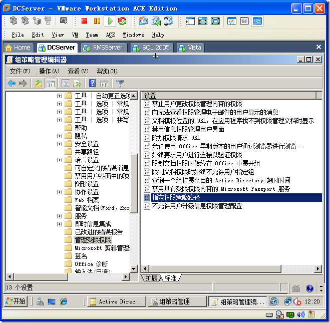Select the 扩展 view tab
330x323 pixels.
[152, 278]
